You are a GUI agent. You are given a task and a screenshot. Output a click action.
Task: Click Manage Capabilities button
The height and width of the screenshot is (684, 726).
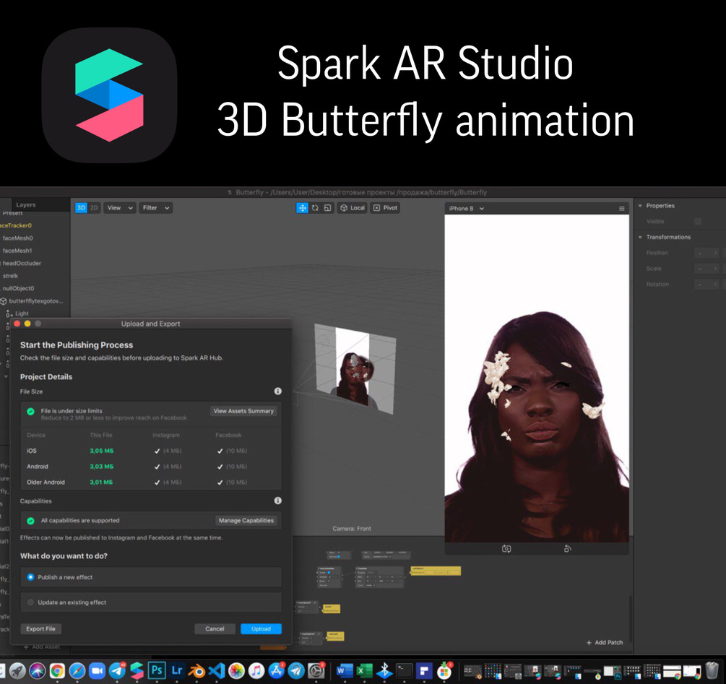coord(246,521)
